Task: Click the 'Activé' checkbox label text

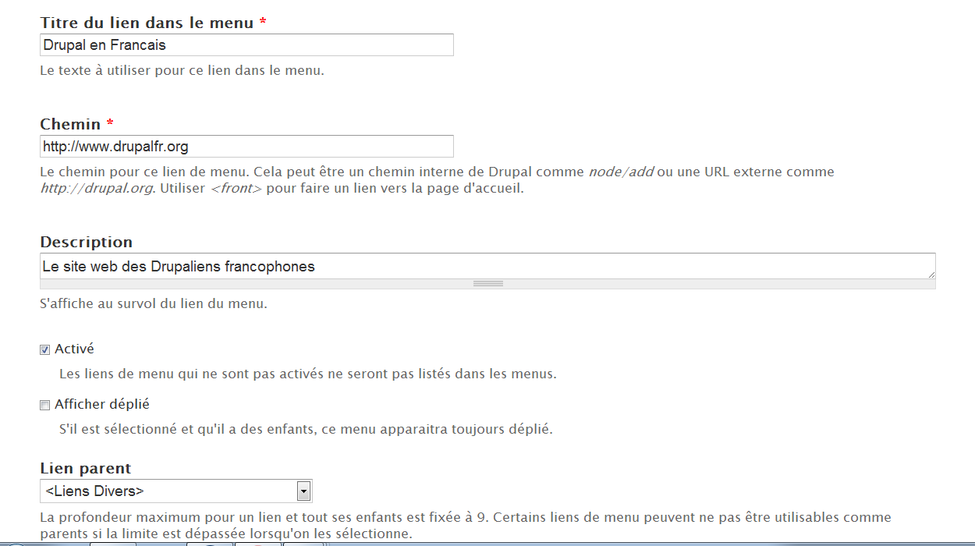Action: [74, 349]
